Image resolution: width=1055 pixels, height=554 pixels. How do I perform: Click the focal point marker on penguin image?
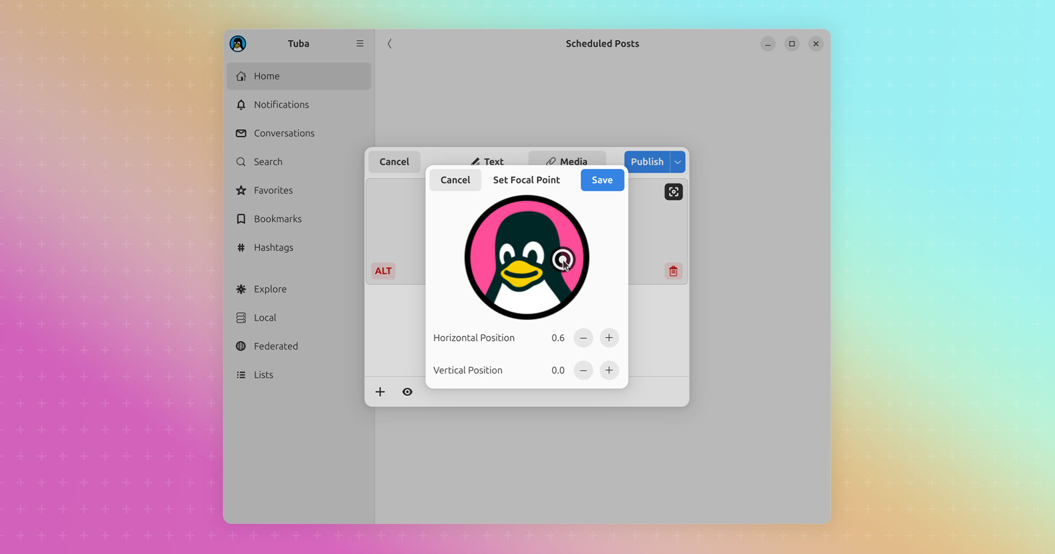coord(563,259)
